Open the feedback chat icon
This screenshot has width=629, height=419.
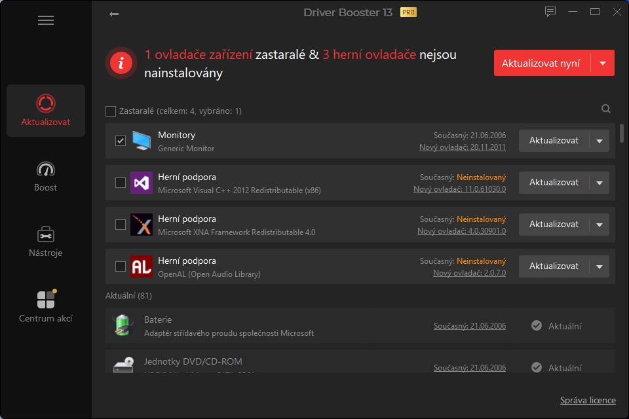coord(550,12)
